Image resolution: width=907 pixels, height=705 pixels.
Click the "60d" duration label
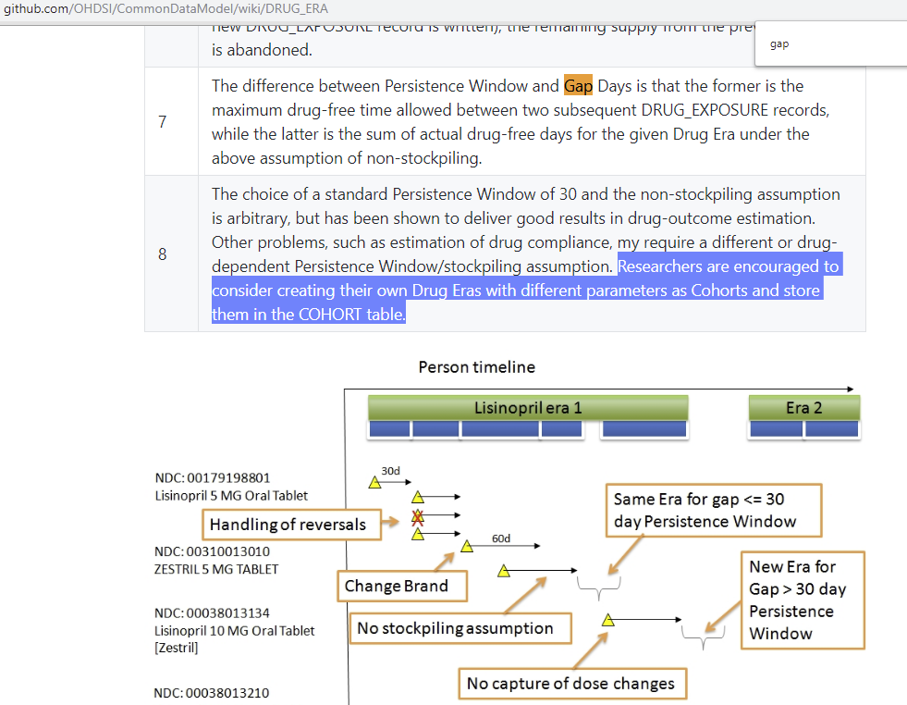501,538
